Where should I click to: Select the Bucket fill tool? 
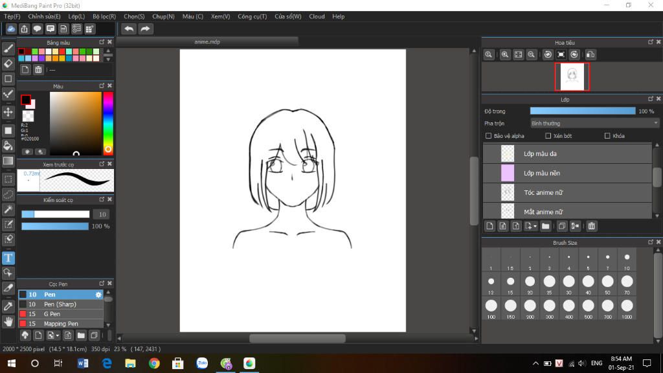(8, 146)
